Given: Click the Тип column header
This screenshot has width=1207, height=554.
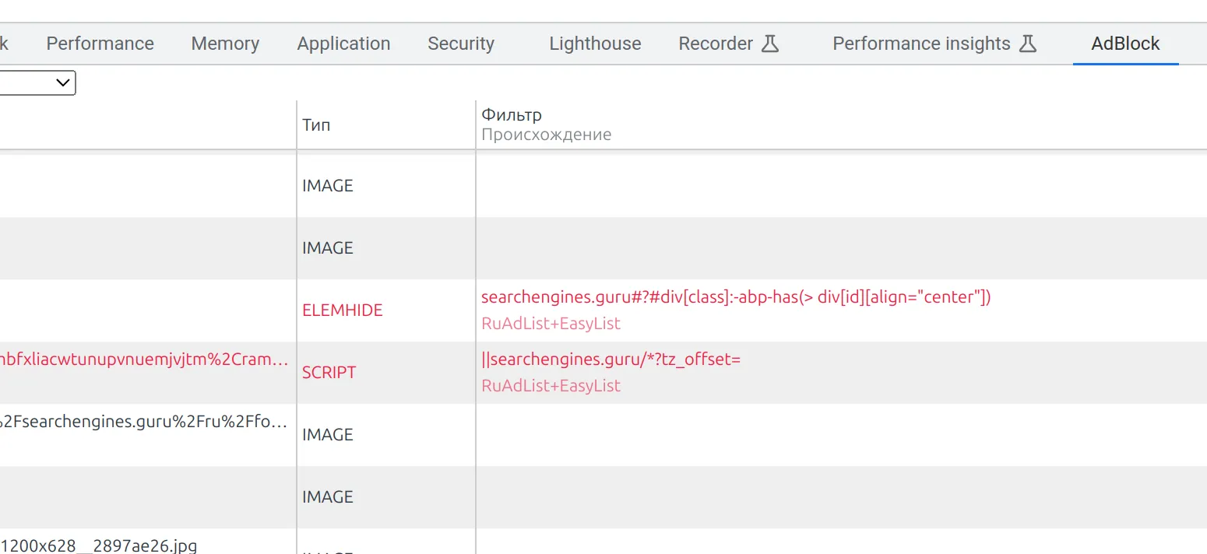Looking at the screenshot, I should coord(316,124).
